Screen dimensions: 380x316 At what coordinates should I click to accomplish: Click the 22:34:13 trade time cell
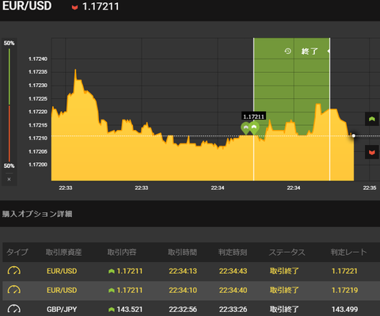pyautogui.click(x=183, y=271)
